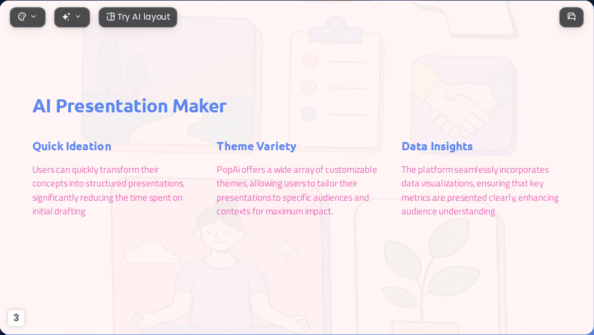Viewport: 594px width, 335px height.
Task: Click the Quick Ideation heading
Action: click(x=72, y=146)
